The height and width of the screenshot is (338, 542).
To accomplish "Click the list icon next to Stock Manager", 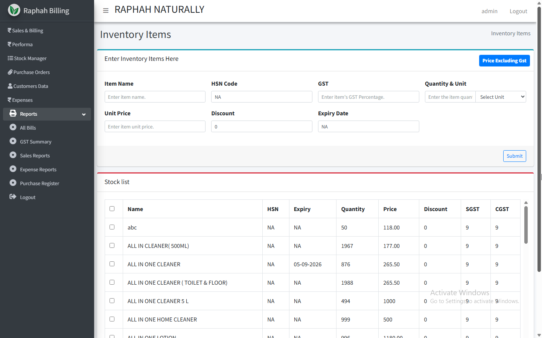I will click(10, 58).
